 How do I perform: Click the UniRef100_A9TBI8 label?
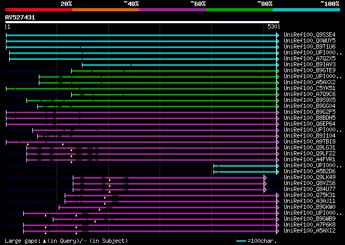(x=309, y=142)
